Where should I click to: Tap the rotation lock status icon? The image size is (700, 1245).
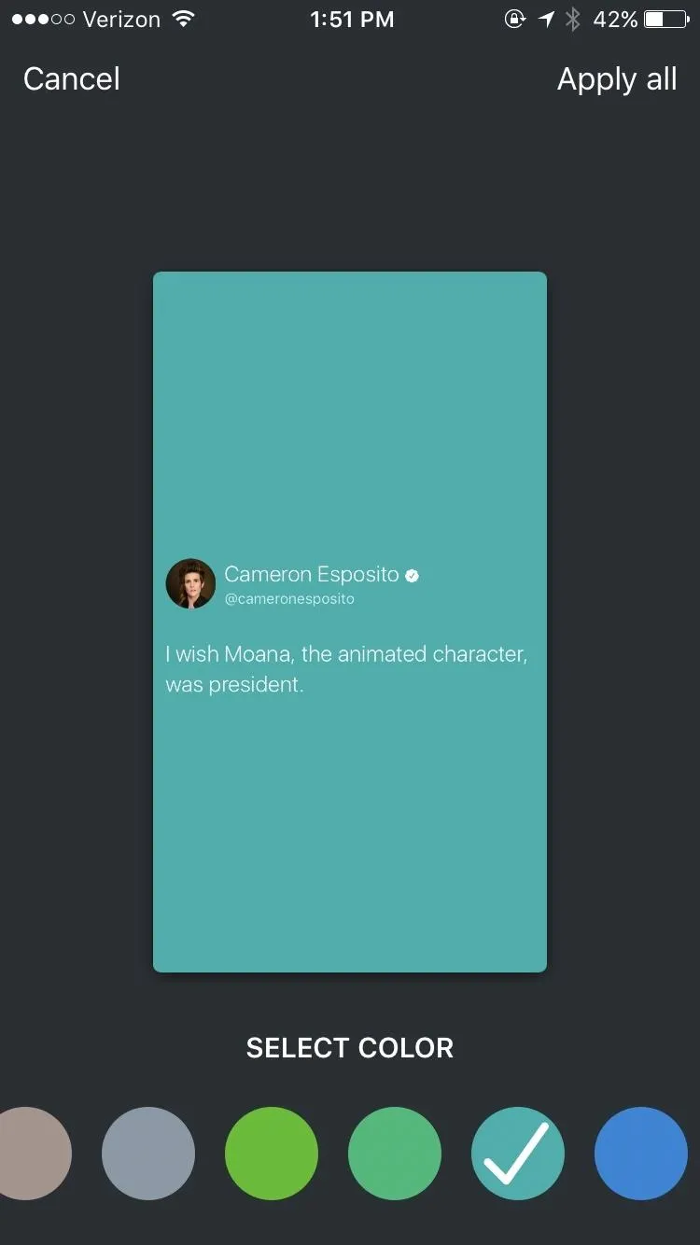pyautogui.click(x=514, y=19)
